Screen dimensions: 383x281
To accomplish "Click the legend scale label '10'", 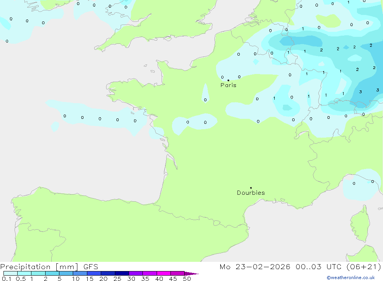I will click(75, 279).
